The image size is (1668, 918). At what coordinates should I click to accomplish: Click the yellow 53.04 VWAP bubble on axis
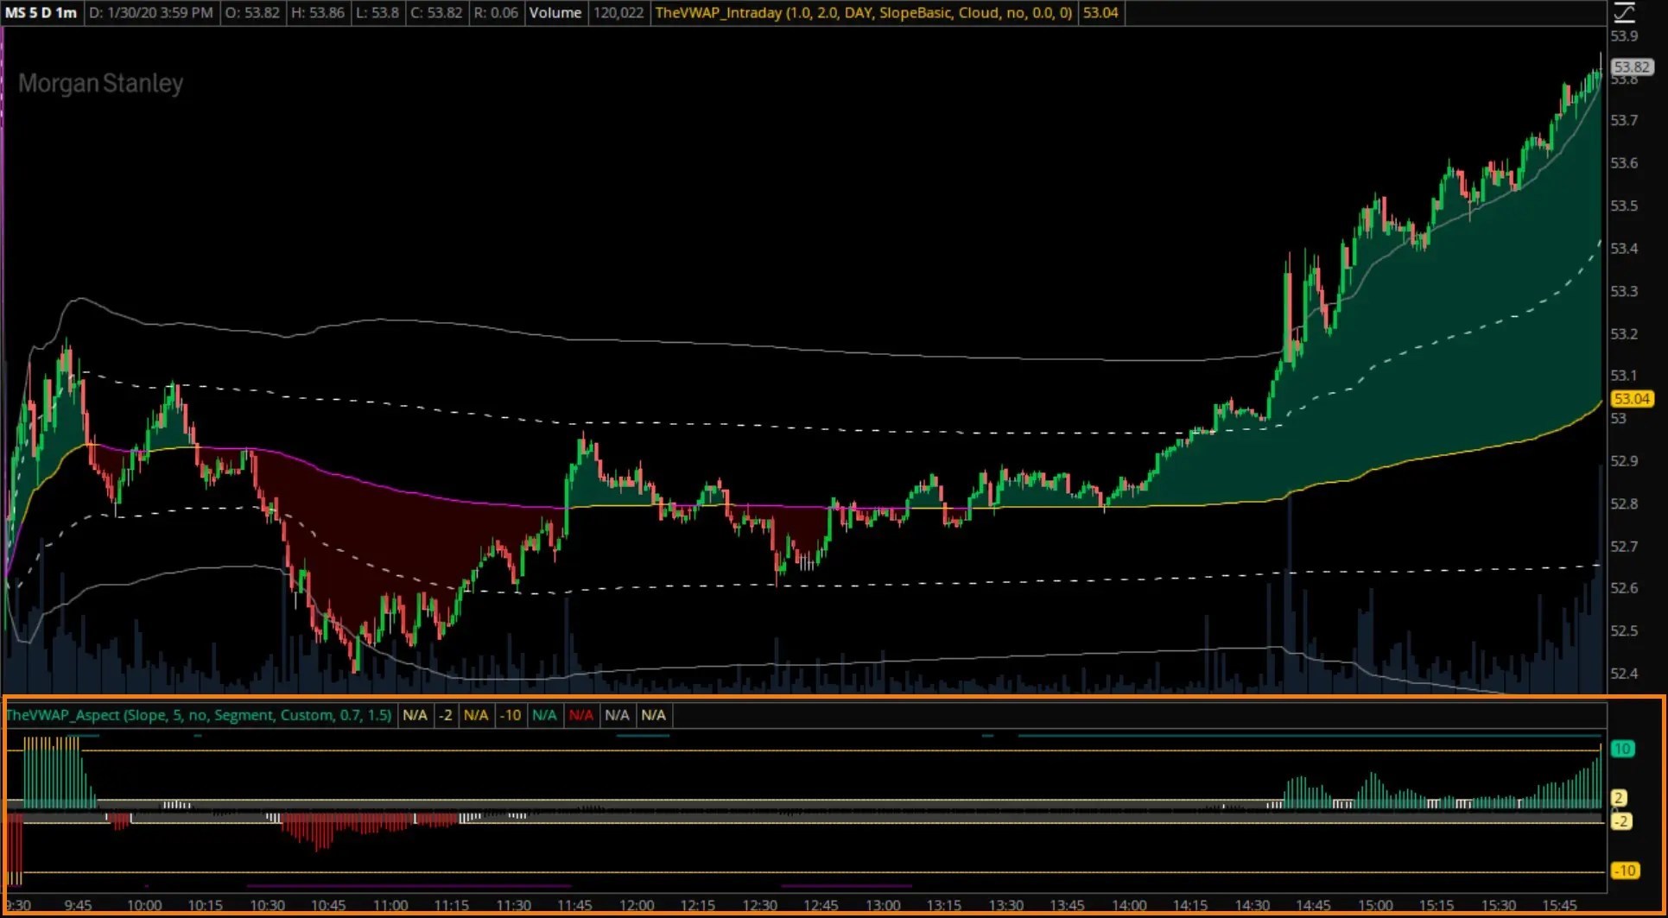tap(1632, 398)
